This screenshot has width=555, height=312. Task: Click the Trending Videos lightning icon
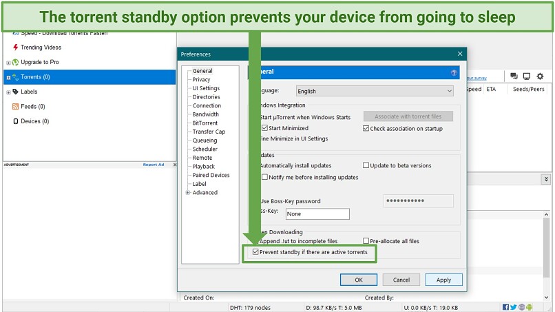coord(15,47)
